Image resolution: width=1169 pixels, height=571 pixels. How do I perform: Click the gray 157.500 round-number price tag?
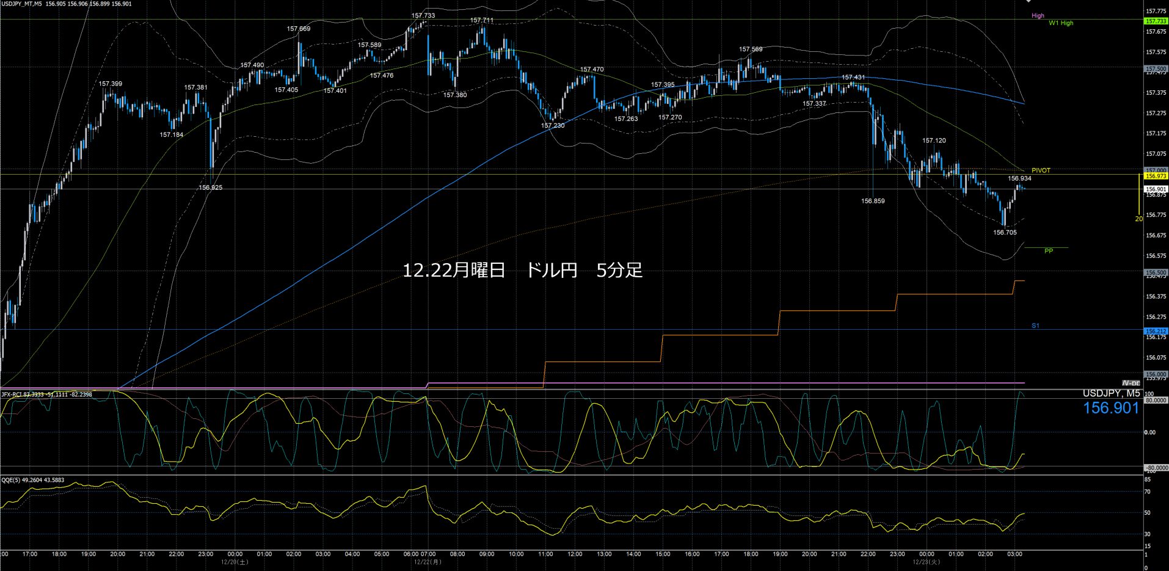(1156, 70)
